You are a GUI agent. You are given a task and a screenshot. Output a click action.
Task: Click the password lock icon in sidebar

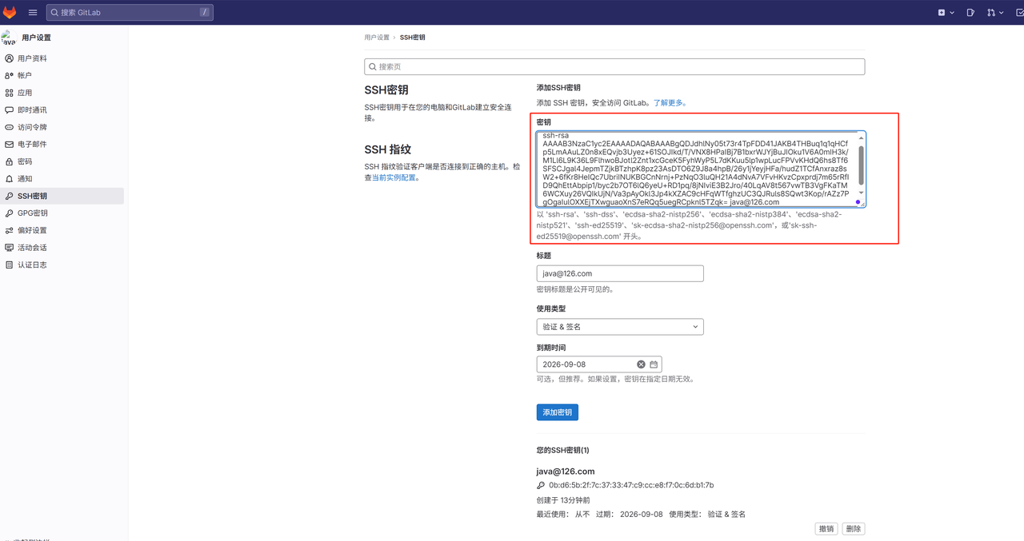pyautogui.click(x=10, y=161)
